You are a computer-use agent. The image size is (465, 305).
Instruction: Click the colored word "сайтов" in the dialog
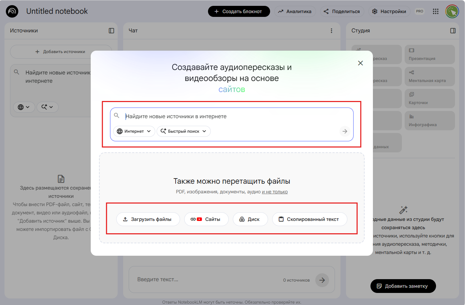click(232, 90)
